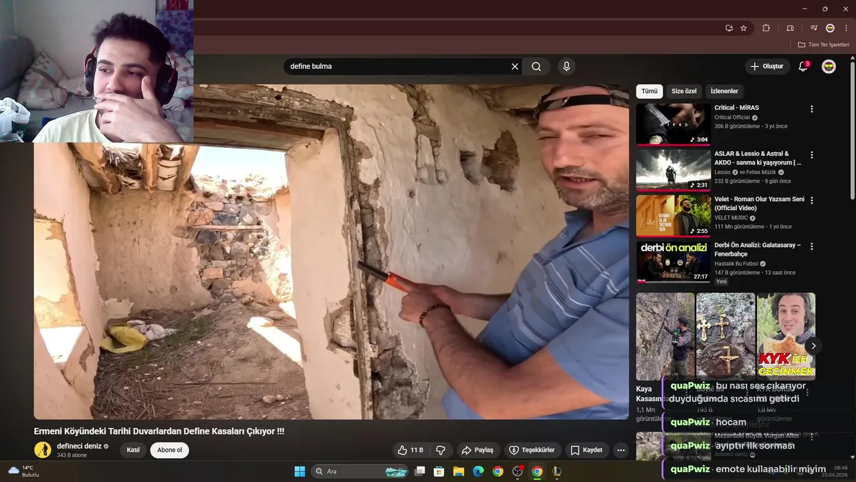Show next Shorts with the arrow
This screenshot has height=482, width=856.
coord(813,346)
